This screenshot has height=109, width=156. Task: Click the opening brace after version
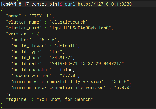click(38, 34)
